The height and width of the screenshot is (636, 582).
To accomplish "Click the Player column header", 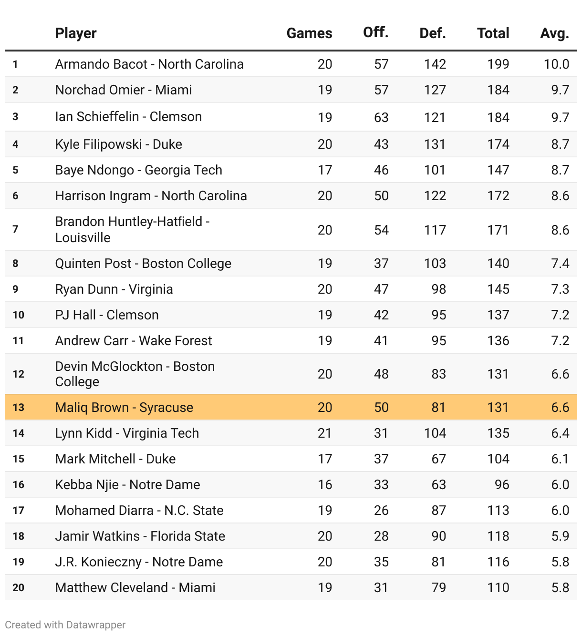I will 76,33.
